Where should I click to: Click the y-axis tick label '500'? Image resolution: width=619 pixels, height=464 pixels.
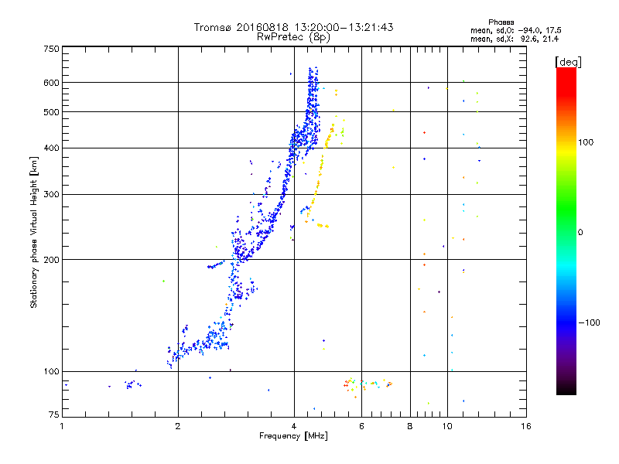pyautogui.click(x=51, y=112)
